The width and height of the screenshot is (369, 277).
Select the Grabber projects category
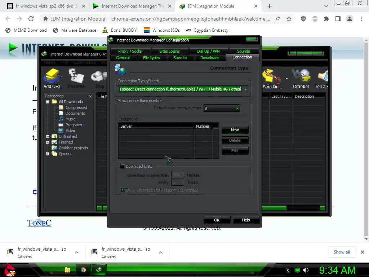70,148
